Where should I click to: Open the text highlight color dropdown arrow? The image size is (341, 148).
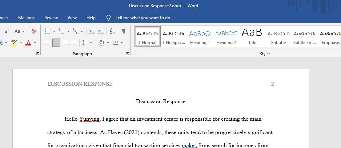[21, 43]
